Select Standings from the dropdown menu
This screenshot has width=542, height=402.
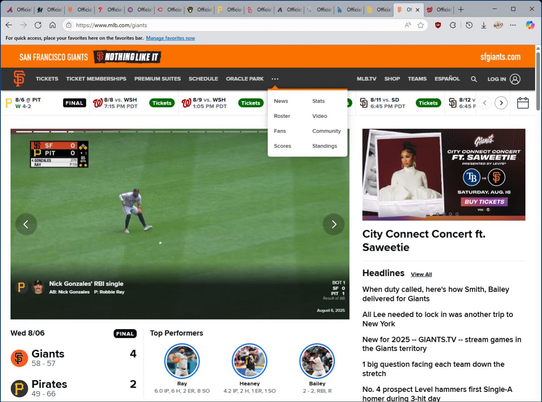pyautogui.click(x=324, y=146)
